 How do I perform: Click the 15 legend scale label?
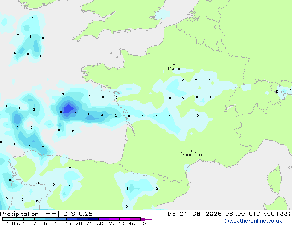point(68,223)
